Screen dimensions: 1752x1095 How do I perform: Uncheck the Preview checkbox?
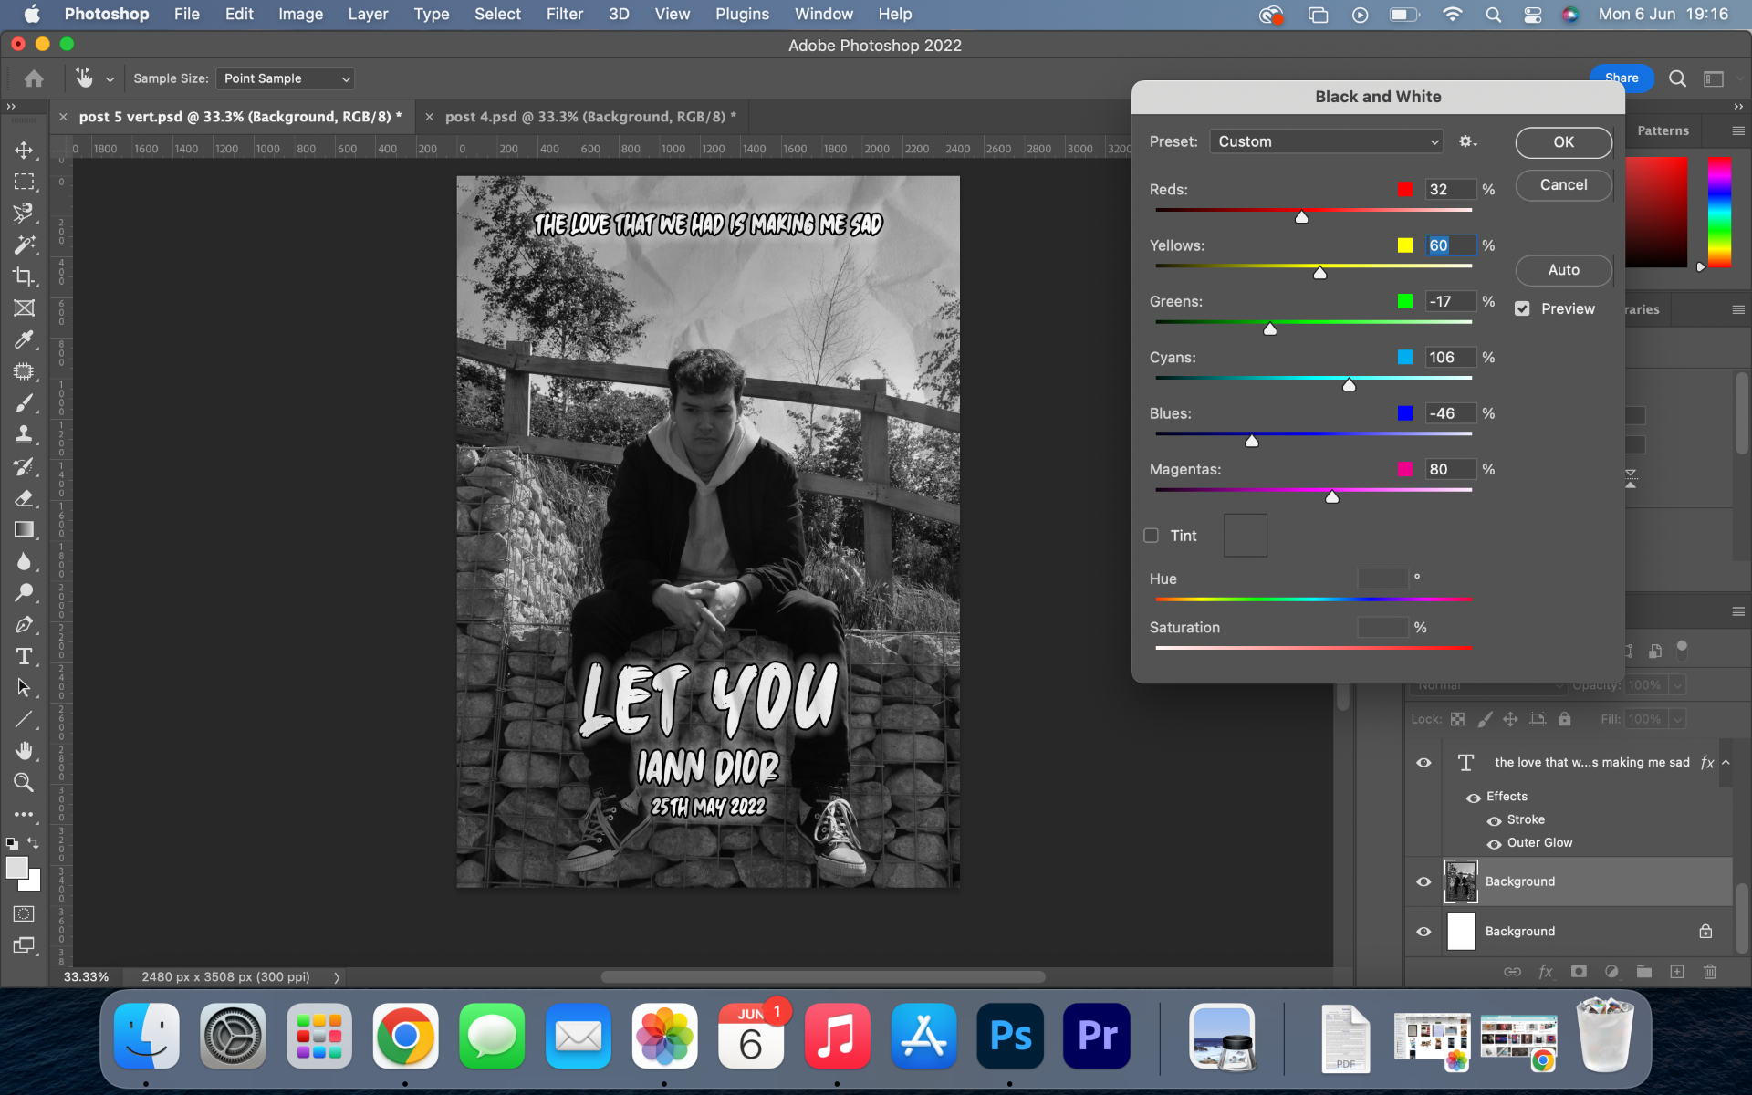[x=1522, y=308]
